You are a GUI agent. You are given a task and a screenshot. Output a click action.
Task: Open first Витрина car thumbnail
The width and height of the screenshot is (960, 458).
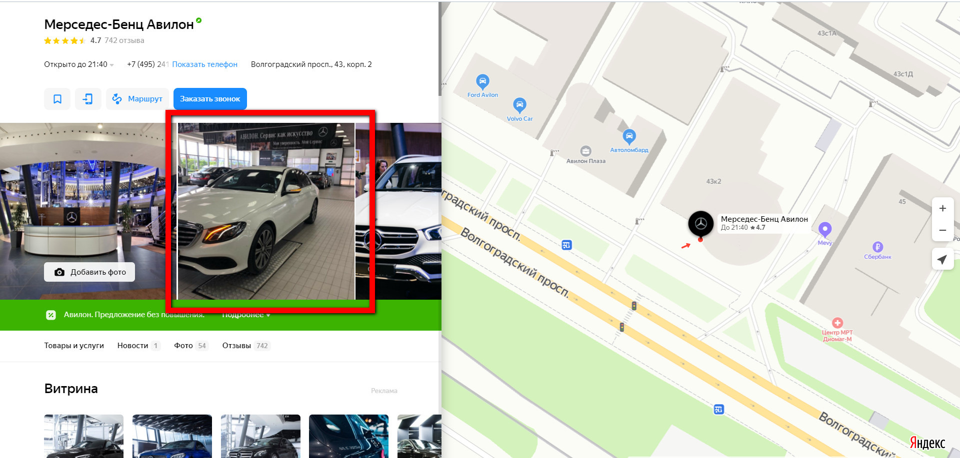click(x=83, y=436)
